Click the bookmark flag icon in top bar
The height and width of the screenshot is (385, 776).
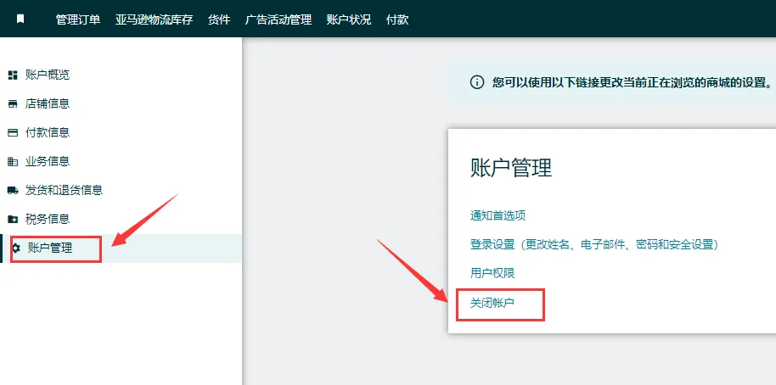pyautogui.click(x=20, y=20)
